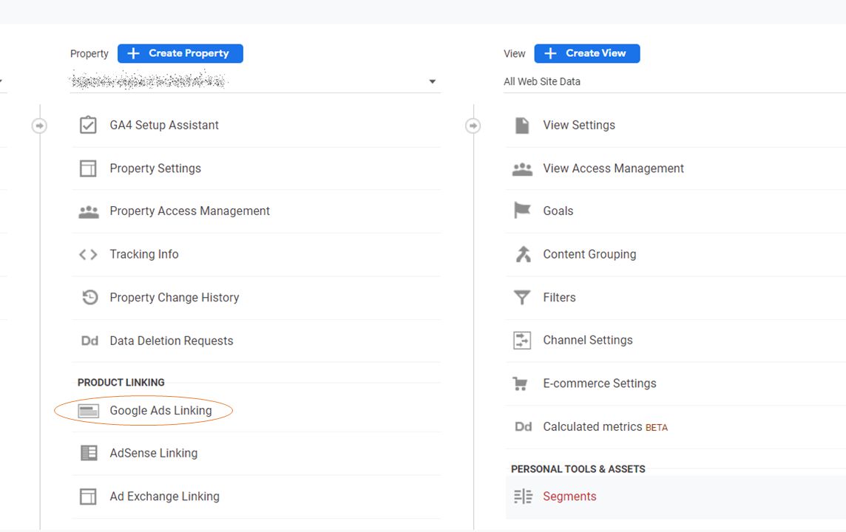Click the Create View button

coord(586,53)
